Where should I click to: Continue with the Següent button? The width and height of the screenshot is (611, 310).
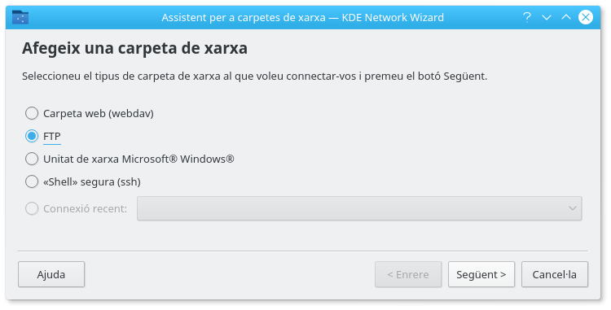tap(481, 274)
